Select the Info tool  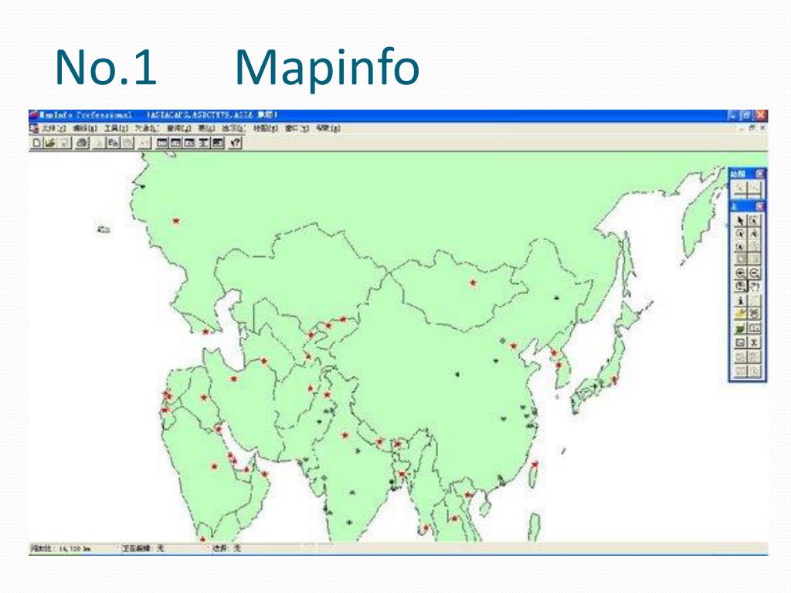coord(740,300)
